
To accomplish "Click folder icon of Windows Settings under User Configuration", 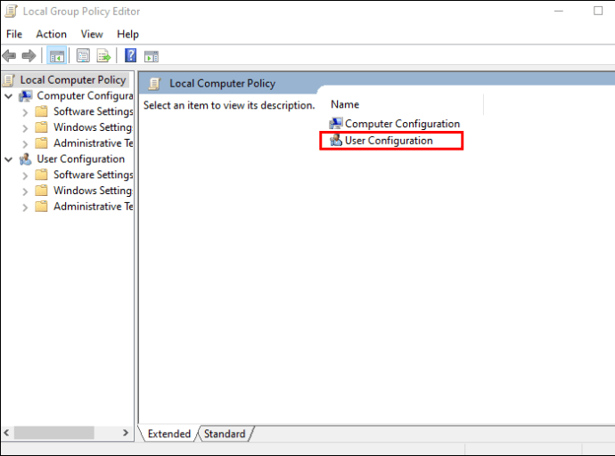I will [x=42, y=191].
